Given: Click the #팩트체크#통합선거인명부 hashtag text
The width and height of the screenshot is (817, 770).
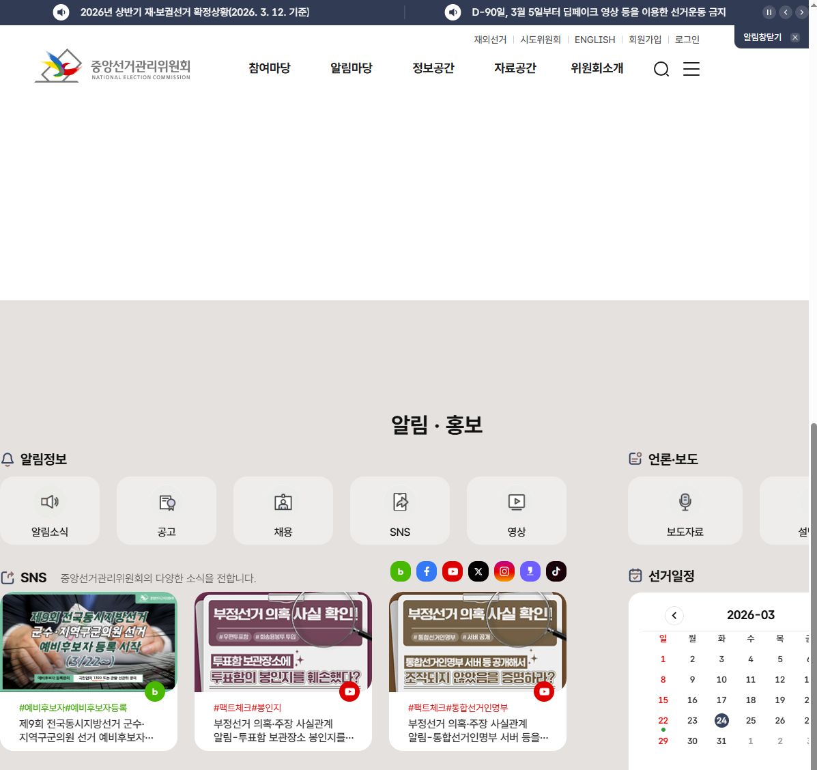Looking at the screenshot, I should [458, 707].
